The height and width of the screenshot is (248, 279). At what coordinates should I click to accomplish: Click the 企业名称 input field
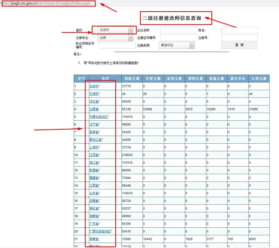pyautogui.click(x=178, y=30)
